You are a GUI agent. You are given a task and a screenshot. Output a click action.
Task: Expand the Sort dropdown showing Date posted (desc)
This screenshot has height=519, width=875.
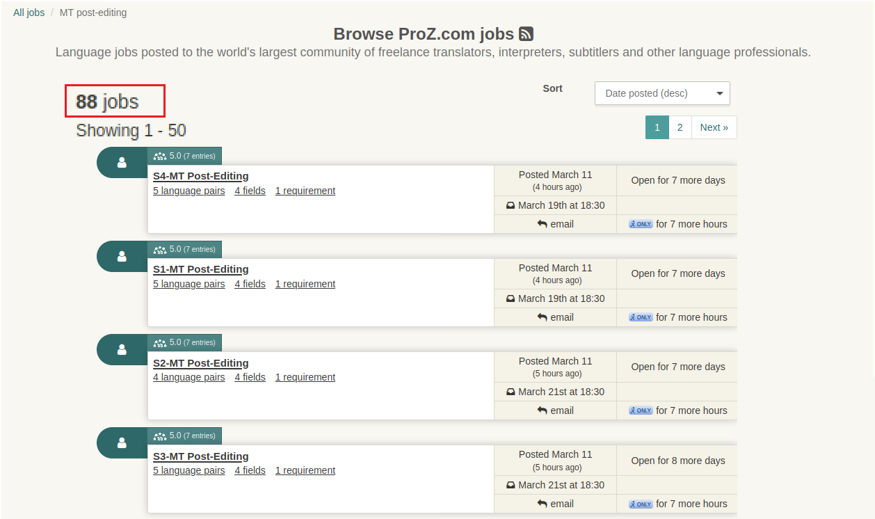[662, 93]
